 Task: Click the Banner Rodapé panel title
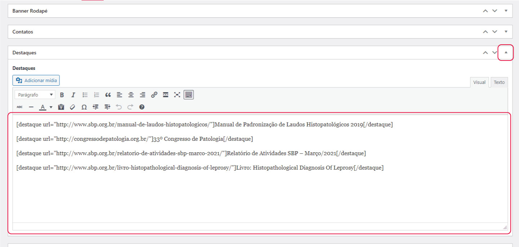pos(30,11)
